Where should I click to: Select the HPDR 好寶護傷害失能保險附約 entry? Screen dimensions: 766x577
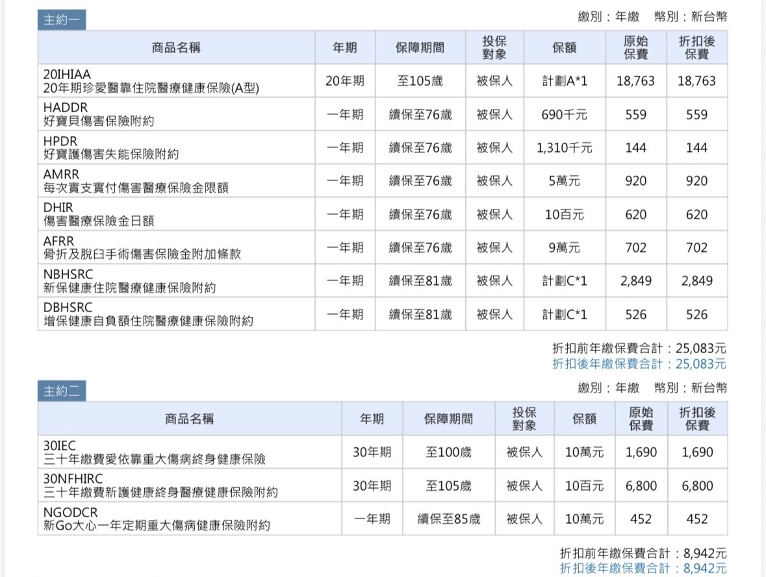[110, 148]
